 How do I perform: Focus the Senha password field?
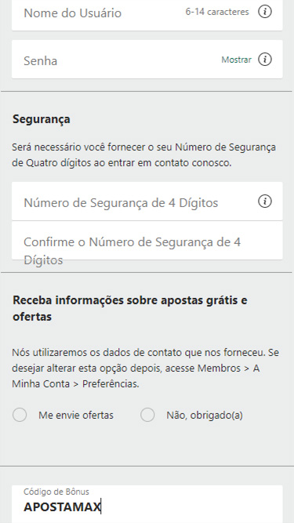147,60
